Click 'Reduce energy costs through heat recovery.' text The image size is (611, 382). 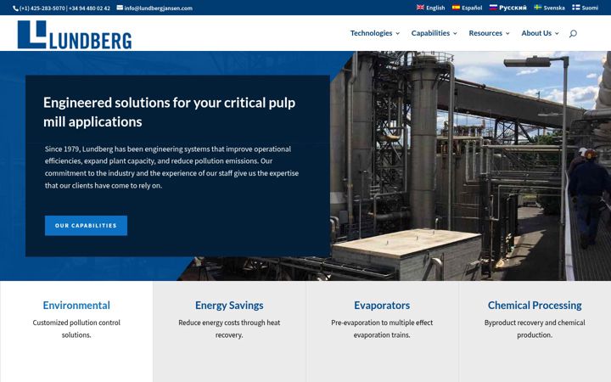229,329
